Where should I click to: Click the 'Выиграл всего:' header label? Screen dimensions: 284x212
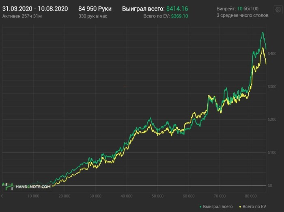point(143,9)
